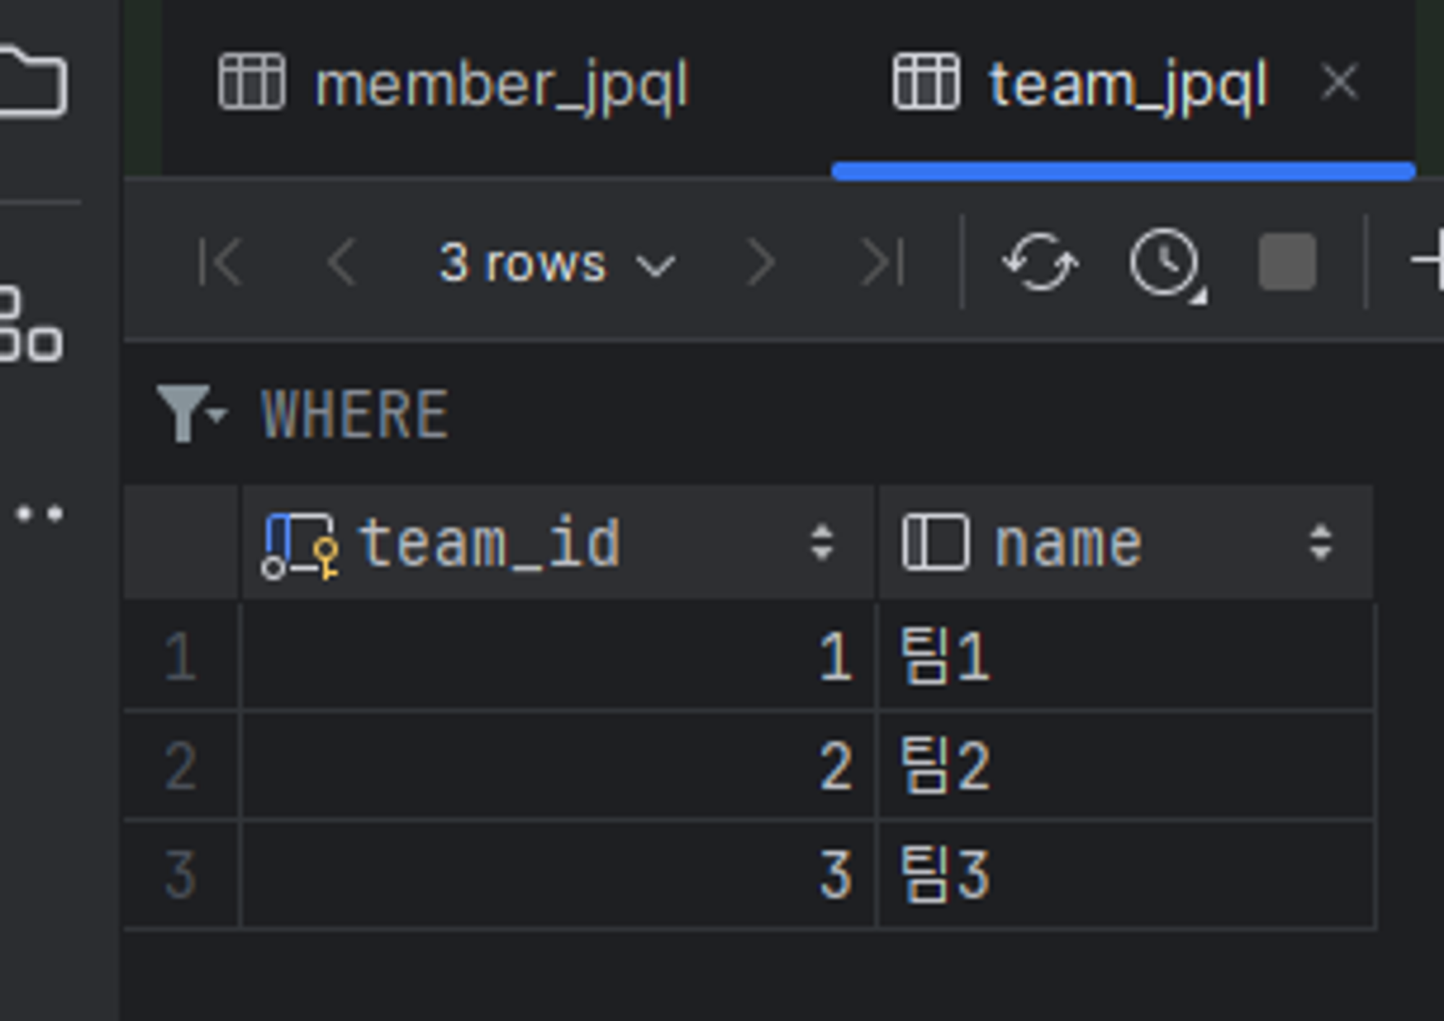Go to next page arrow
The height and width of the screenshot is (1021, 1444).
tap(760, 263)
